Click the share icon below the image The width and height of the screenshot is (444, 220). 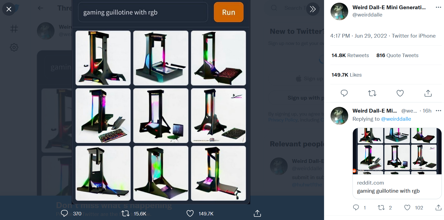point(257,214)
